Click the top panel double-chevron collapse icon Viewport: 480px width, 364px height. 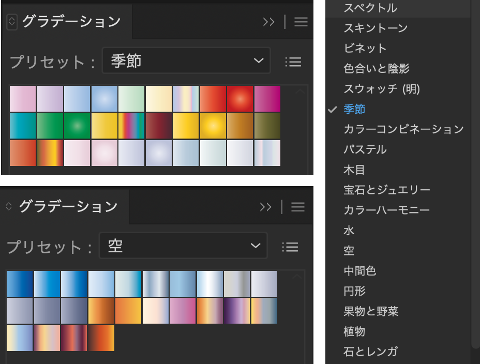pos(268,22)
